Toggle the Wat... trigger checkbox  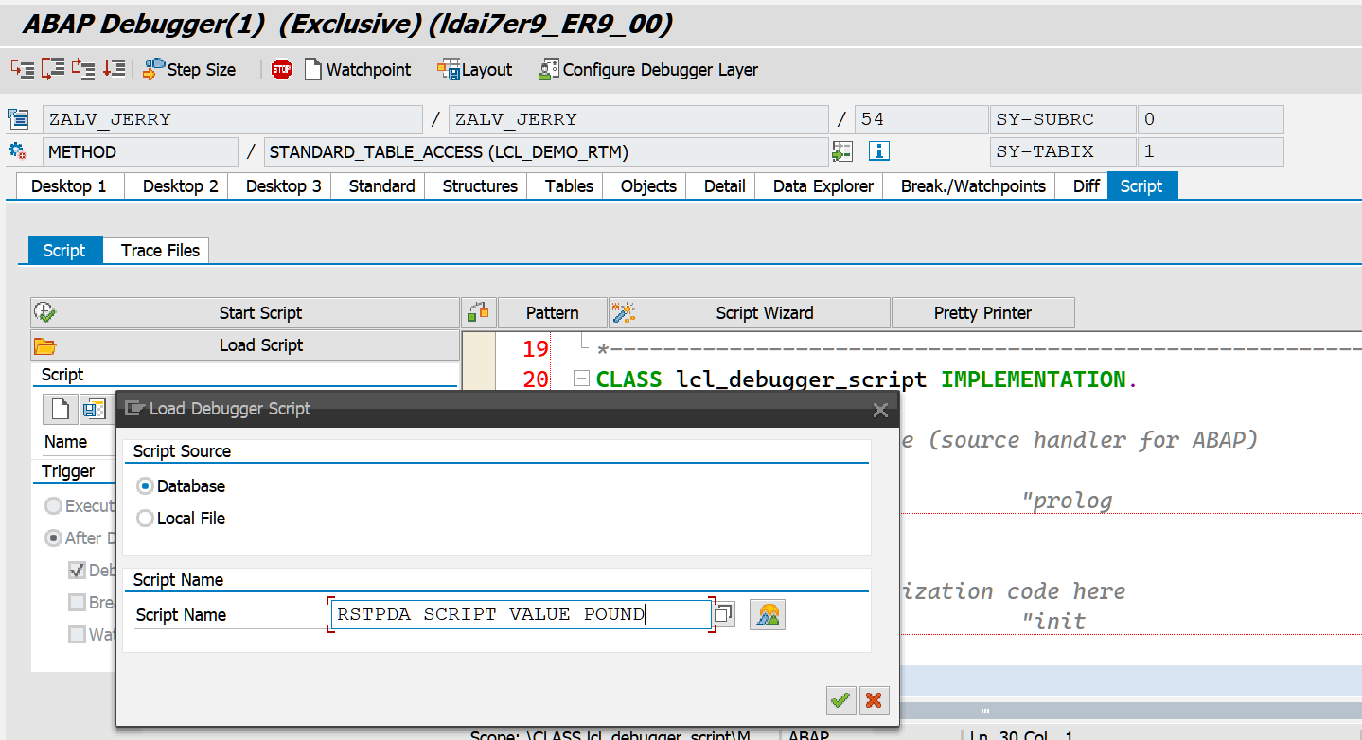coord(77,635)
